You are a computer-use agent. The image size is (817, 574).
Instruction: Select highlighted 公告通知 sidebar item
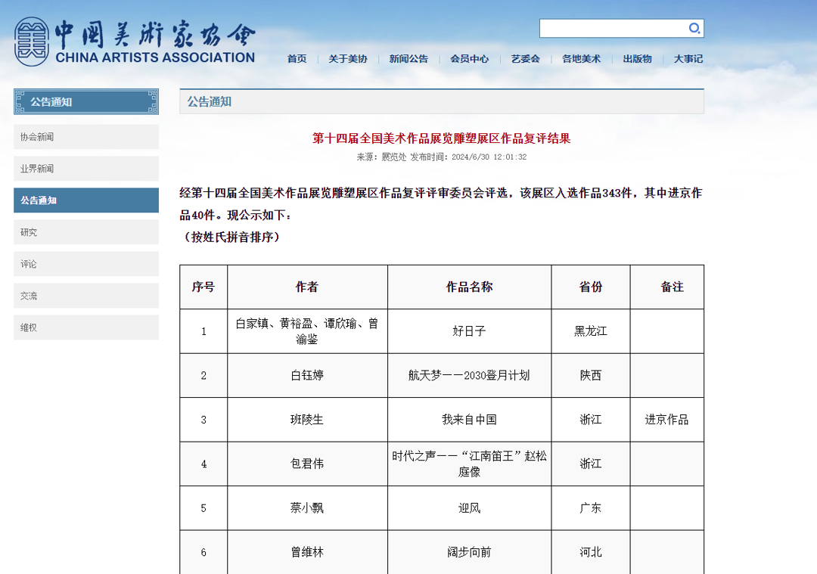pos(86,200)
